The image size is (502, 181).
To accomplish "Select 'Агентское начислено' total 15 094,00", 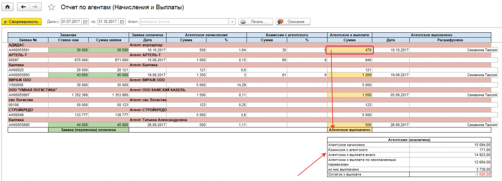I will [x=450, y=145].
